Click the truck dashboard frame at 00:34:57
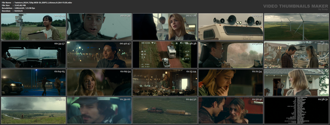Viewport: 330px width, 125px height. click(x=34, y=55)
